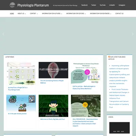Click the 'Videos' sidebar heading
The width and height of the screenshot is (136, 136).
pyautogui.click(x=111, y=117)
